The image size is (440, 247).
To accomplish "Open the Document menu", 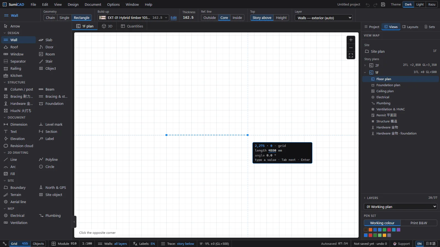I will tap(93, 4).
